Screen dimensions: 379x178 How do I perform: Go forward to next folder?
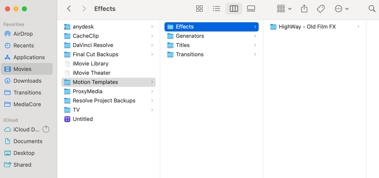84,9
